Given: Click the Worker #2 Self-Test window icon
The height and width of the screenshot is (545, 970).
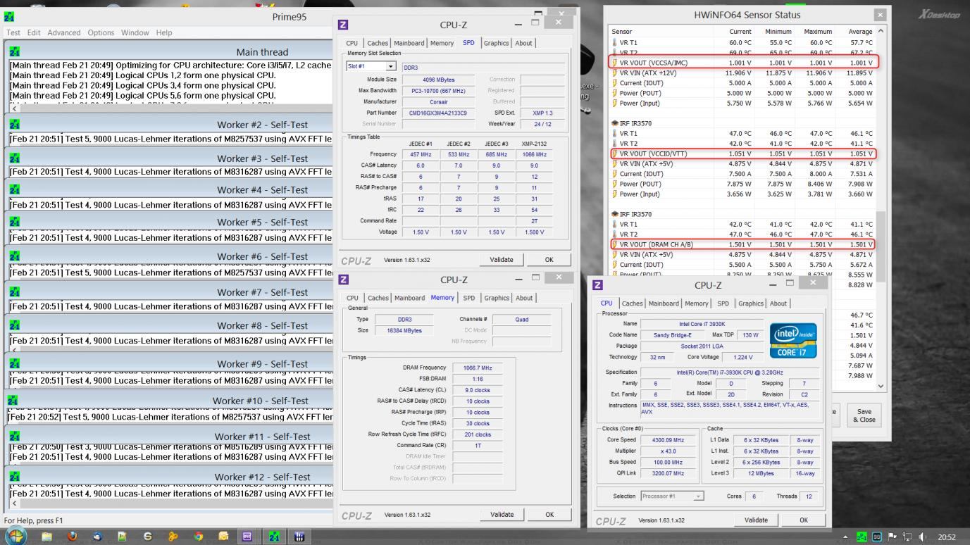Looking at the screenshot, I should click(15, 125).
